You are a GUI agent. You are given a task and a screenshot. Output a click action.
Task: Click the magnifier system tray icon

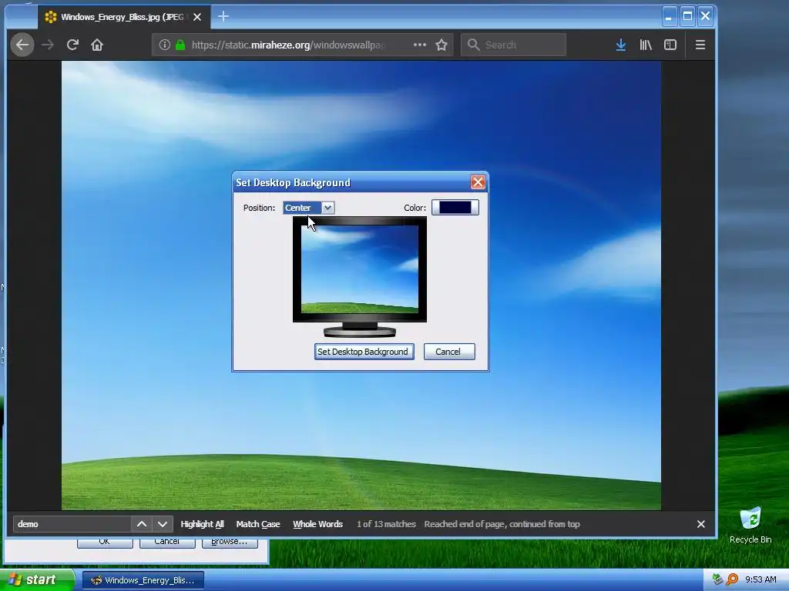pyautogui.click(x=732, y=579)
